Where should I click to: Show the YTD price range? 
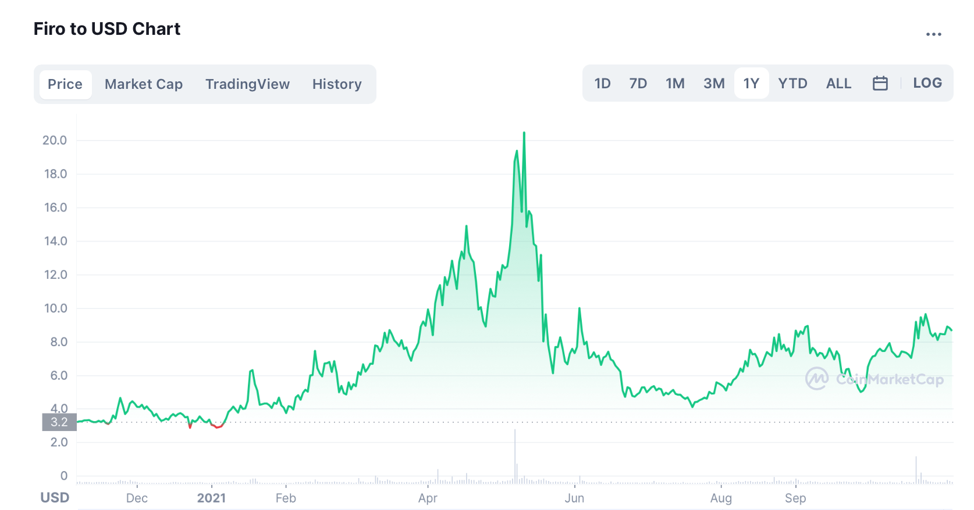click(792, 84)
